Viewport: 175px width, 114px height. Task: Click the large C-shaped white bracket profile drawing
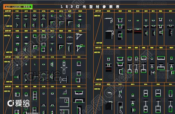[64, 102]
